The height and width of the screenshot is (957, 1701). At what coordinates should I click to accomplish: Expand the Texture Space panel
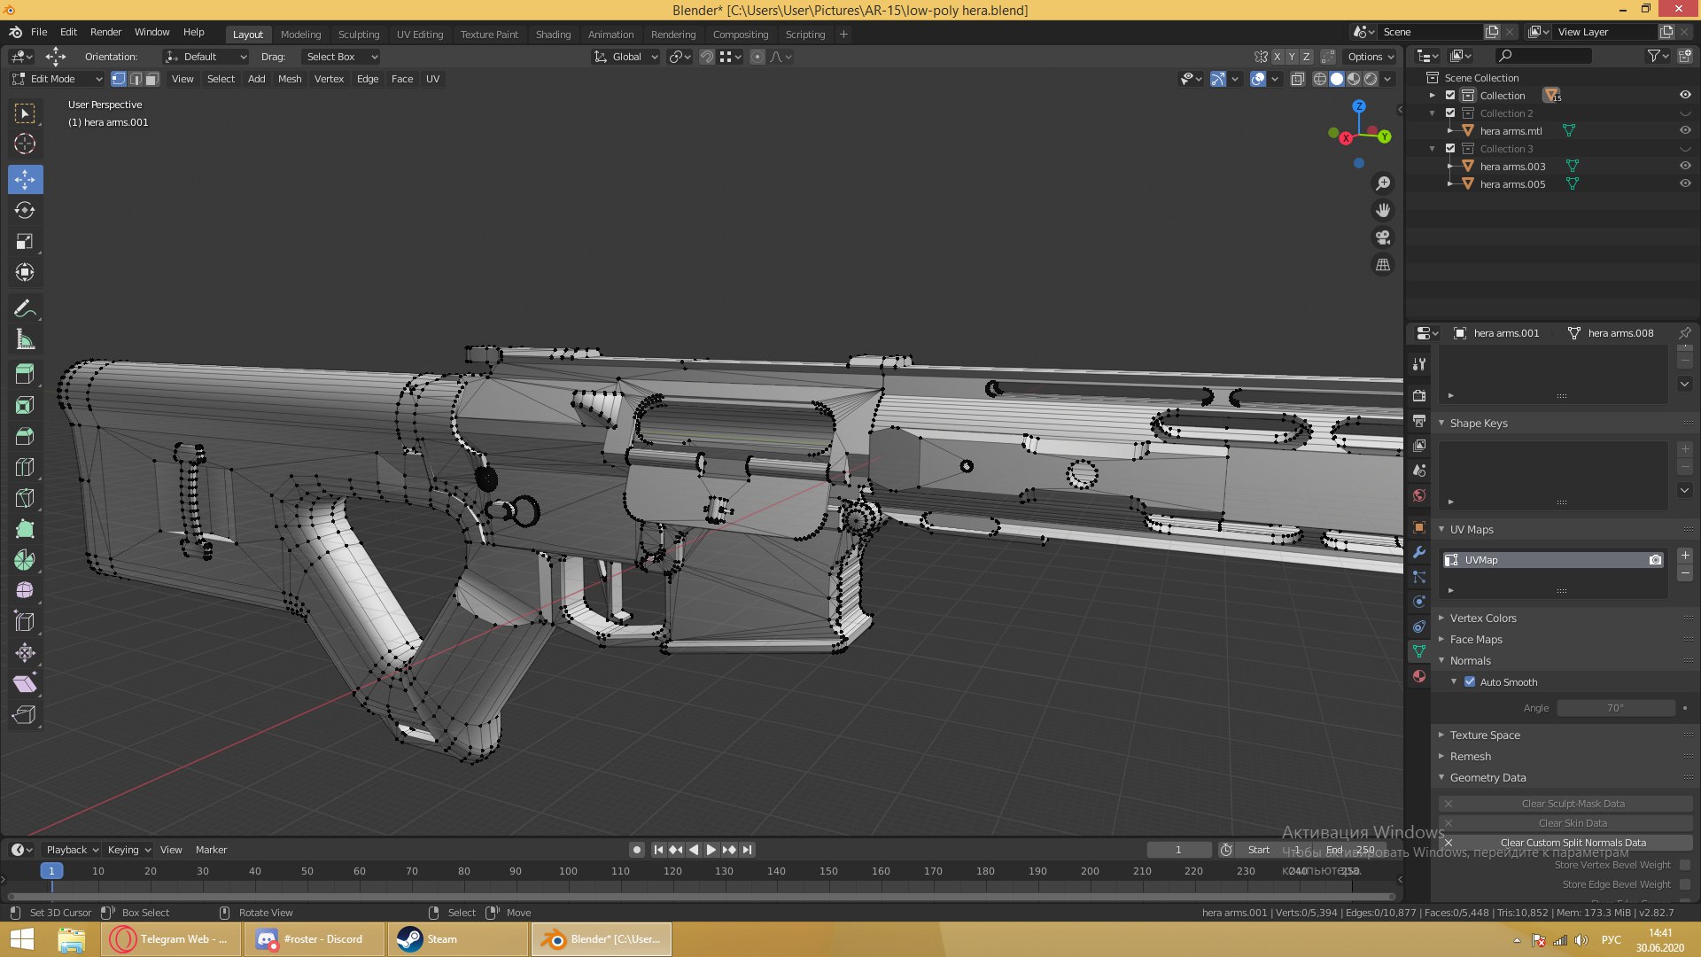1484,735
